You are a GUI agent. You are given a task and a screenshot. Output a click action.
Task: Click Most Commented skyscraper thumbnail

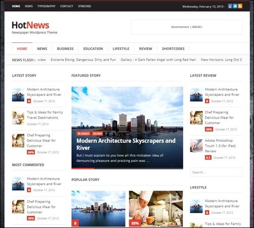(18, 184)
